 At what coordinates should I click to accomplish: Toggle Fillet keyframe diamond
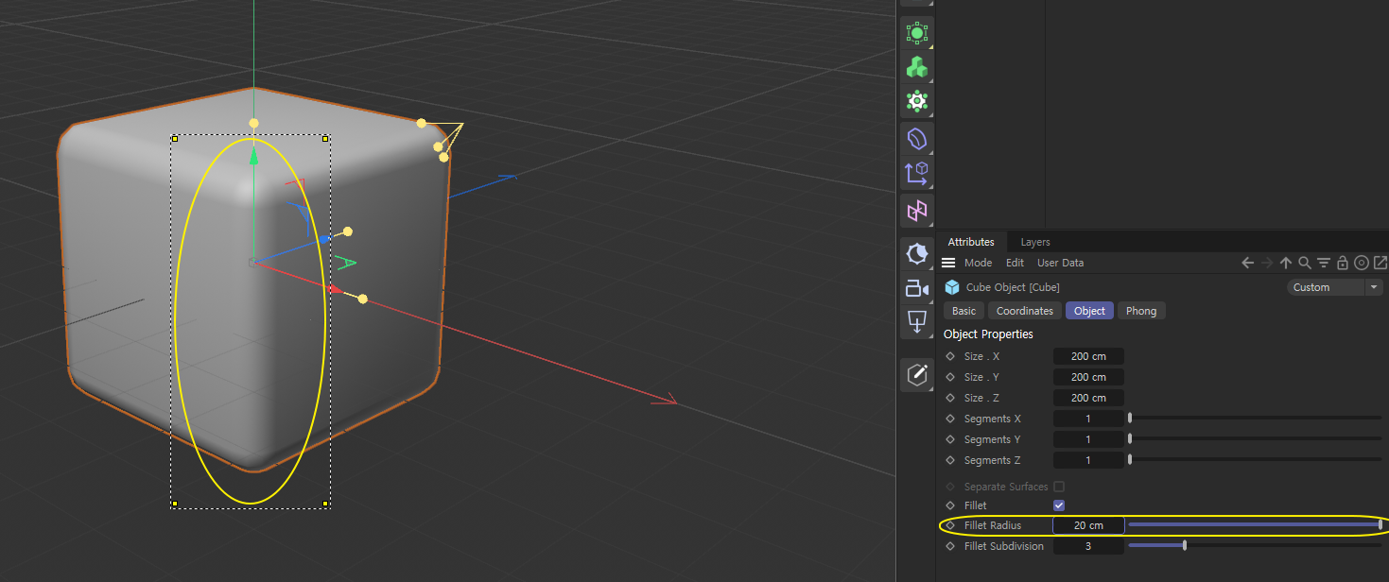pos(951,505)
